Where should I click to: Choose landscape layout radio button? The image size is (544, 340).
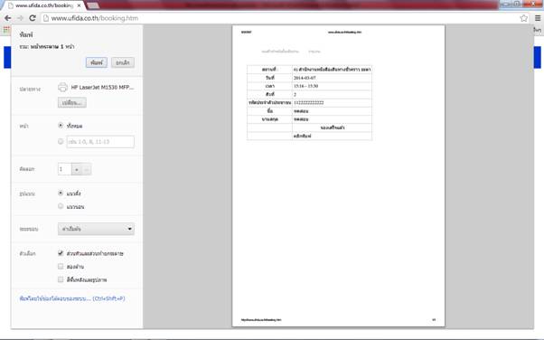(x=61, y=206)
